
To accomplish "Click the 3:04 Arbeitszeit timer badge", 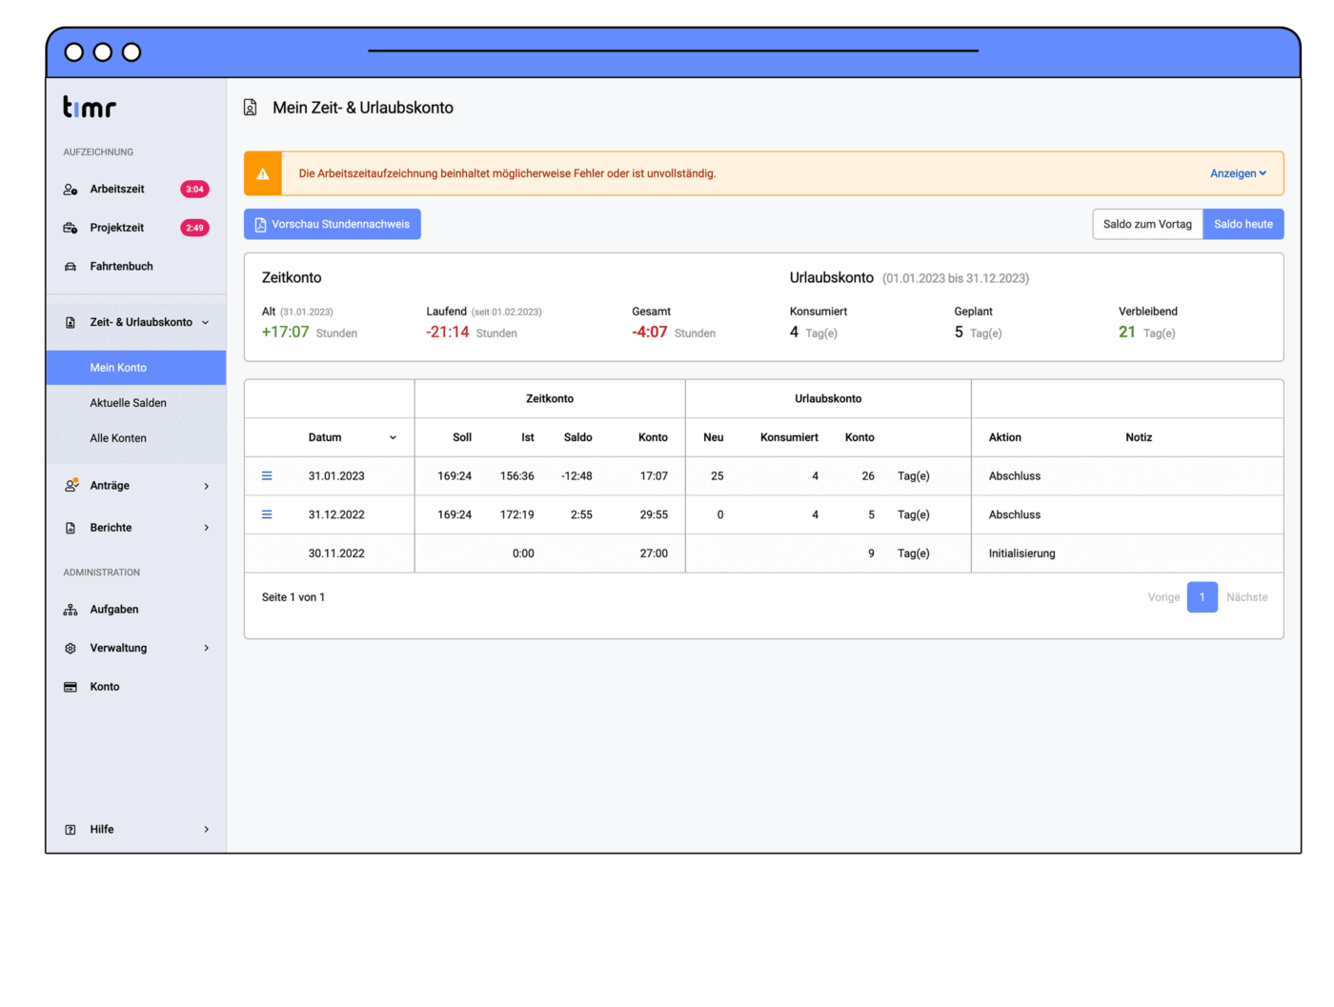I will [194, 190].
